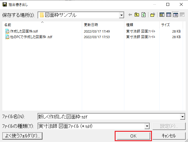188x142 pixels.
Task: Click the back arrow navigation icon
Action: [x=130, y=15]
